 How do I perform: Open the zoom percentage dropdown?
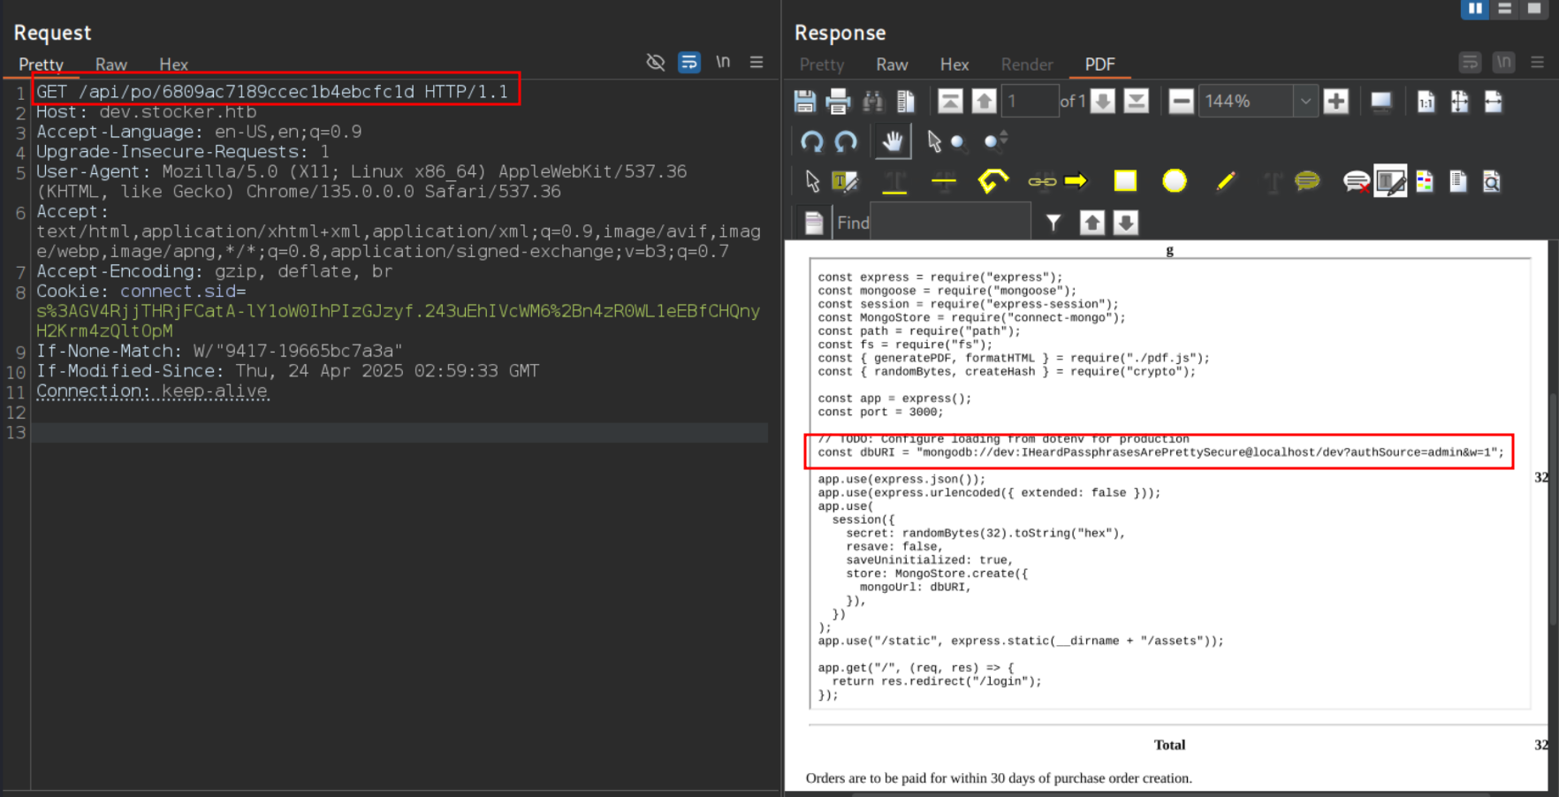pos(1305,101)
